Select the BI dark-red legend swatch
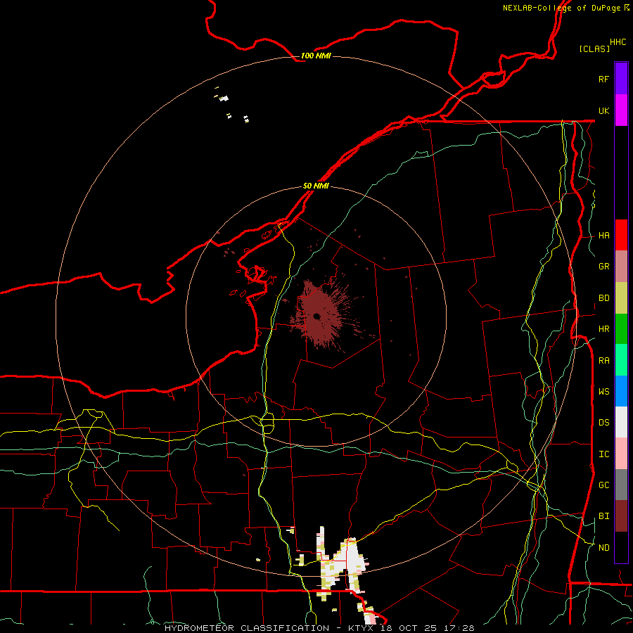 point(621,516)
